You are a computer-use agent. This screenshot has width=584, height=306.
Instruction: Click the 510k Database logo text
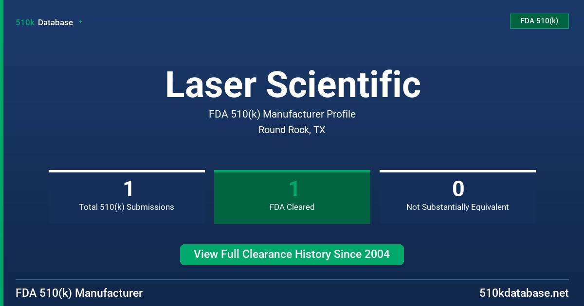coord(44,22)
